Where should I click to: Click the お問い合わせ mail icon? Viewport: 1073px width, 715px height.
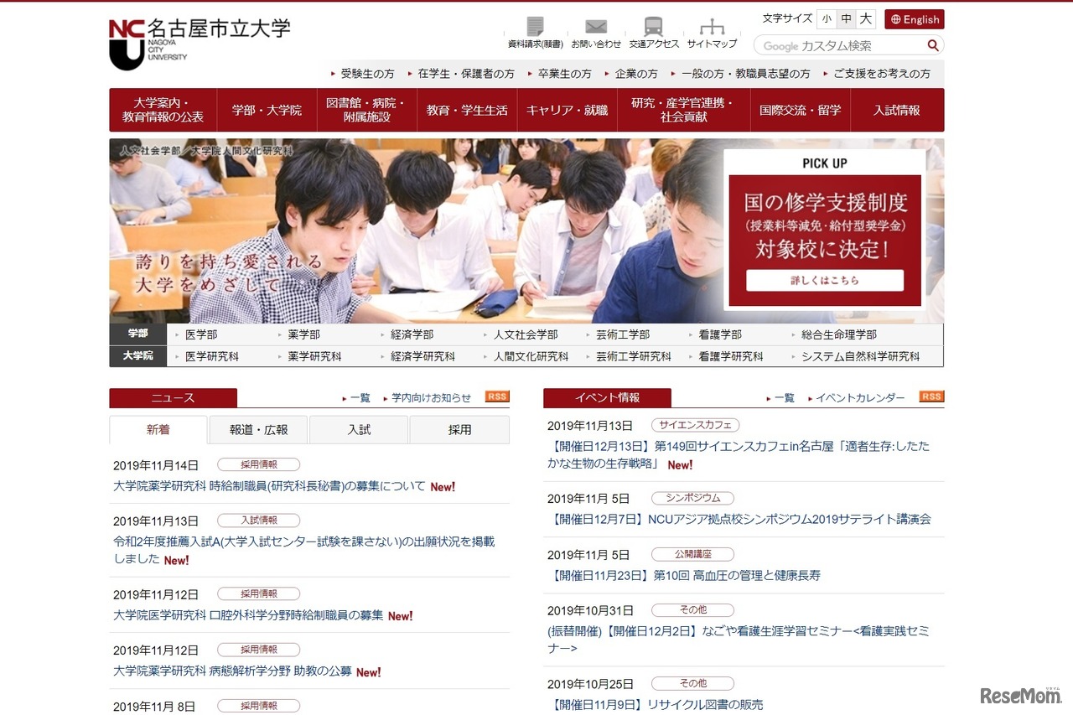point(596,26)
